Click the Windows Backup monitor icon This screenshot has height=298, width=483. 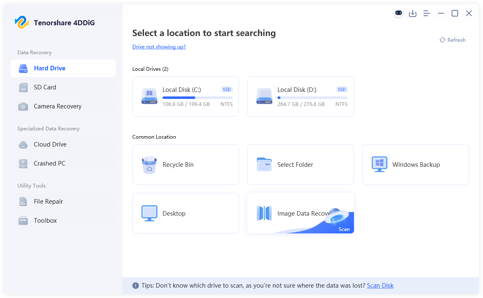(x=379, y=164)
